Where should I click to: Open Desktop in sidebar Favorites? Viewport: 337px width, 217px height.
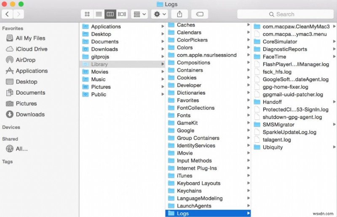pos(21,81)
